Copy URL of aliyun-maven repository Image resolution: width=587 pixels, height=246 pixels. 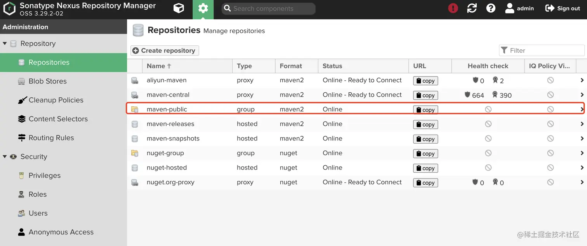coord(425,81)
